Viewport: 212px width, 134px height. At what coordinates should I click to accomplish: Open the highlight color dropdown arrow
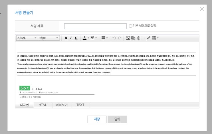96,38
